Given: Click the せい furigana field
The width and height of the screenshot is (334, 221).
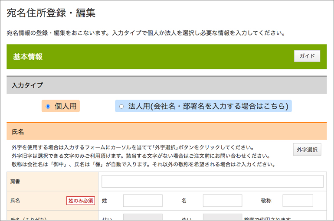Looking at the screenshot, I should click(x=143, y=218).
